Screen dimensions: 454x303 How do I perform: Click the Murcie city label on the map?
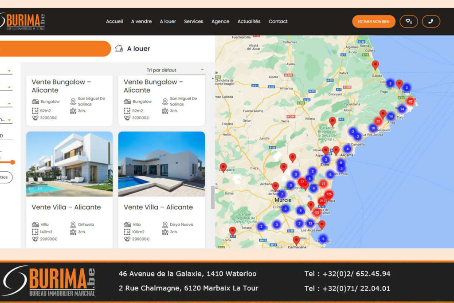click(283, 200)
